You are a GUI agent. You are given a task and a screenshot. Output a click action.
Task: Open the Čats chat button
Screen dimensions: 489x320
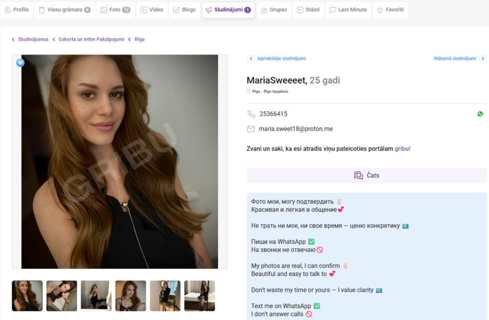pyautogui.click(x=367, y=175)
